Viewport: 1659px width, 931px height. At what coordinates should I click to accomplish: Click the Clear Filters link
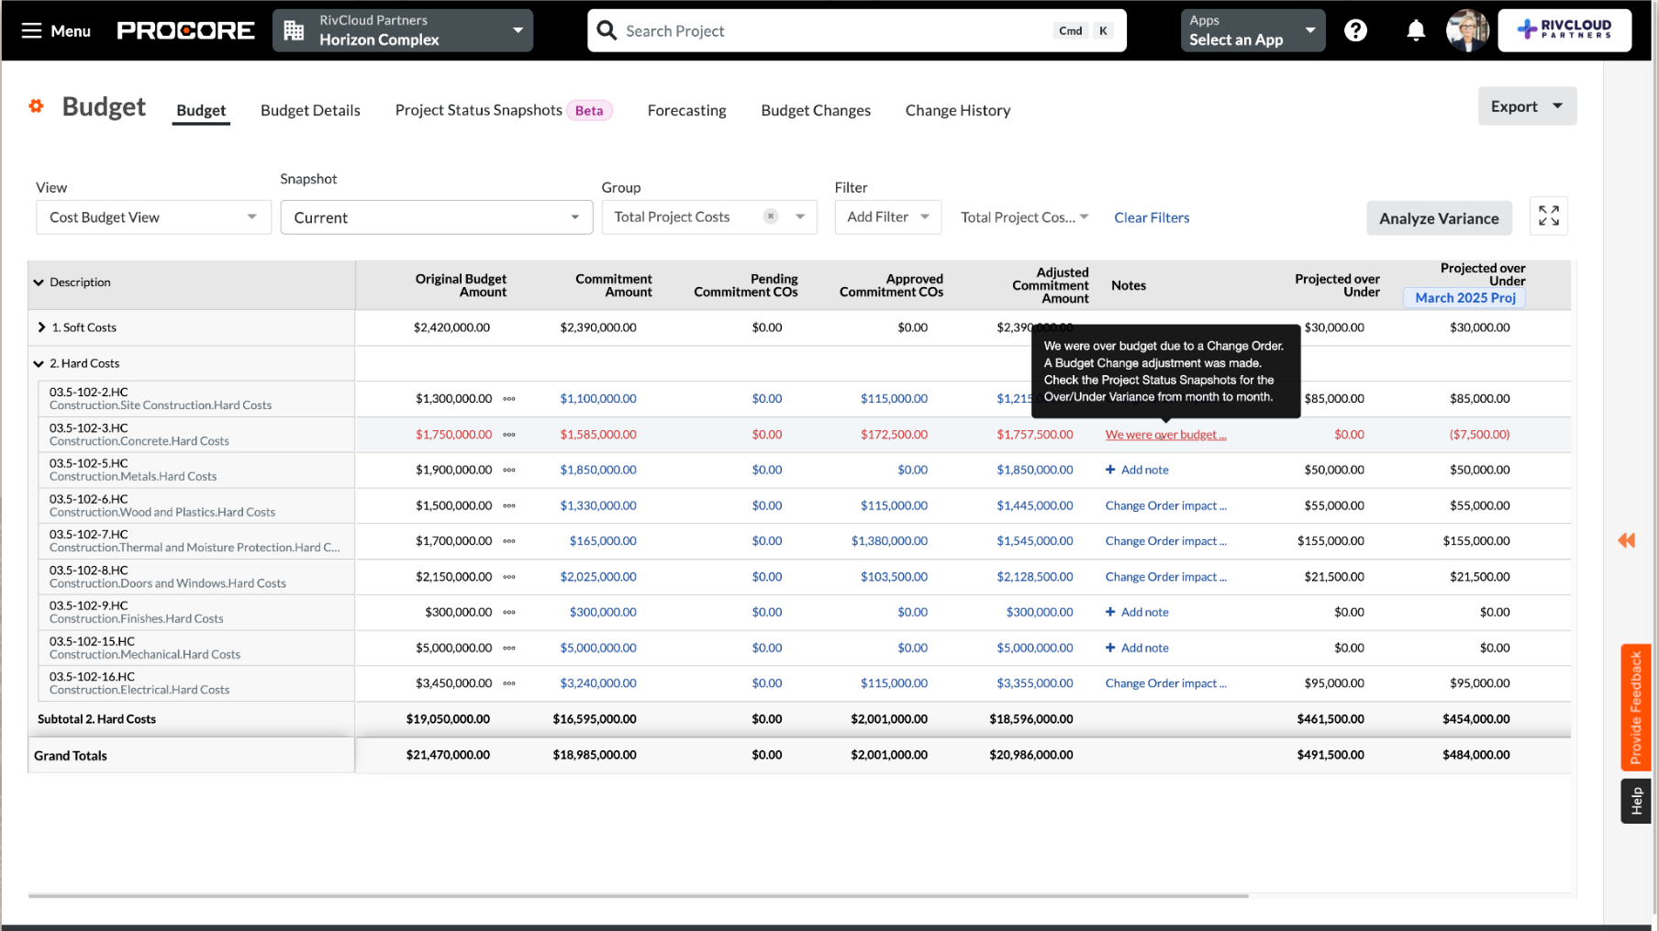tap(1152, 217)
